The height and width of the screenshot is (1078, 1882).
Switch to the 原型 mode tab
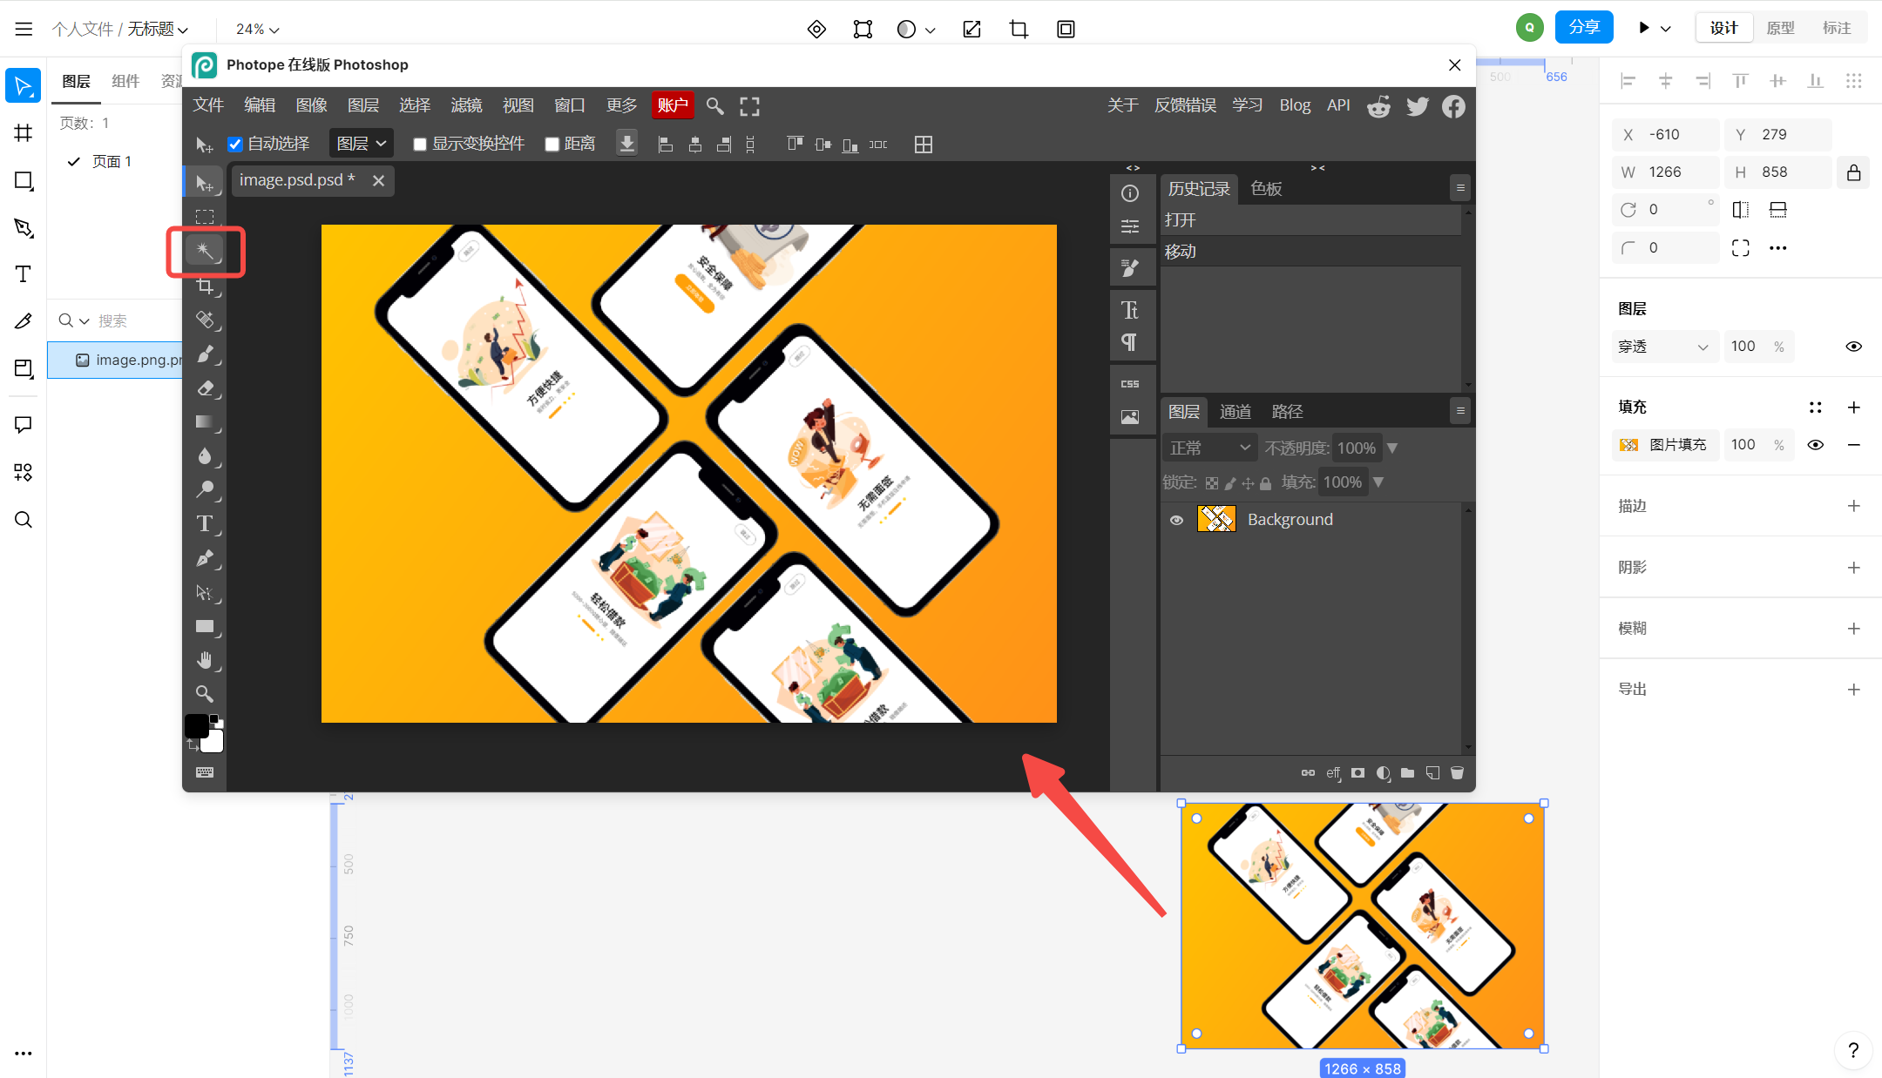1780,29
